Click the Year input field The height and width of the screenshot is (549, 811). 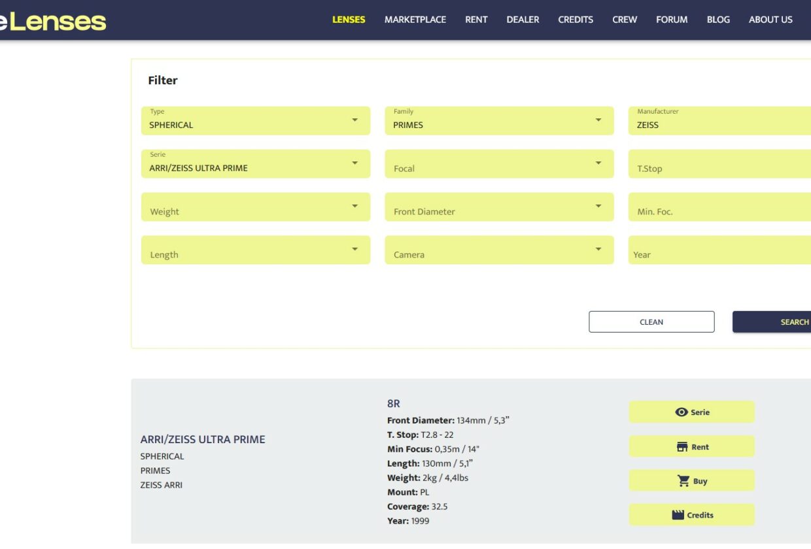[719, 250]
